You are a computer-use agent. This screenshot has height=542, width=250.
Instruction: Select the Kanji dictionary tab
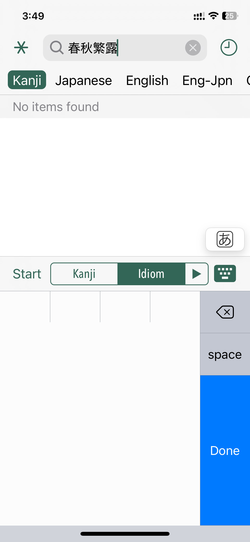(27, 80)
